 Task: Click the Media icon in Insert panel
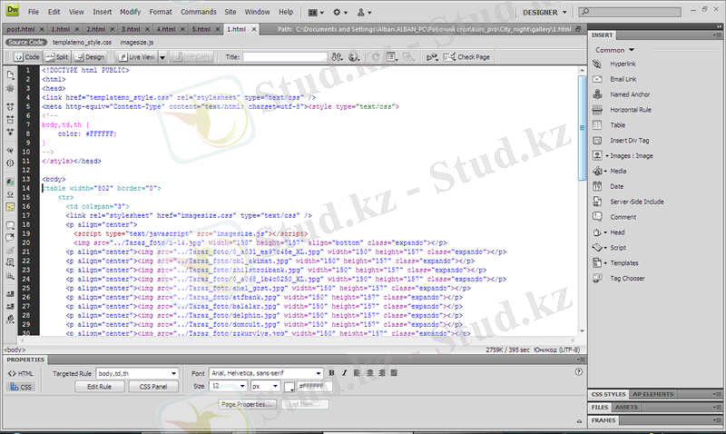point(597,171)
